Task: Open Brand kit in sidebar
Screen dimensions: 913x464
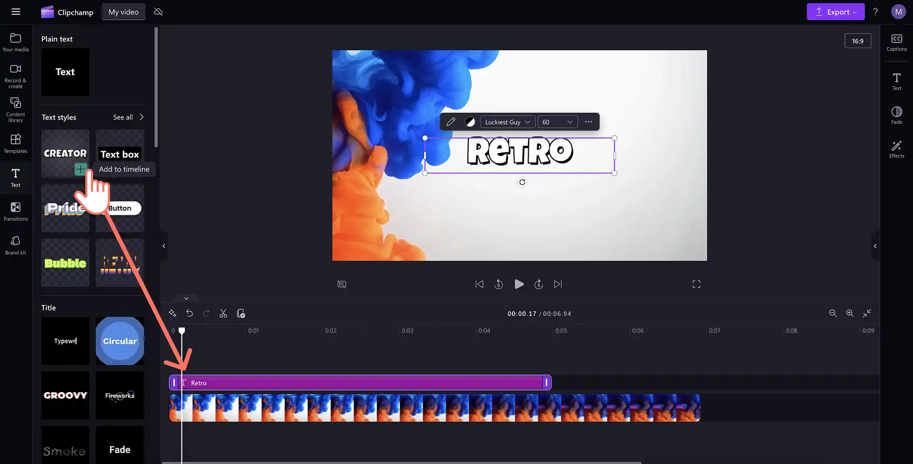Action: [16, 245]
